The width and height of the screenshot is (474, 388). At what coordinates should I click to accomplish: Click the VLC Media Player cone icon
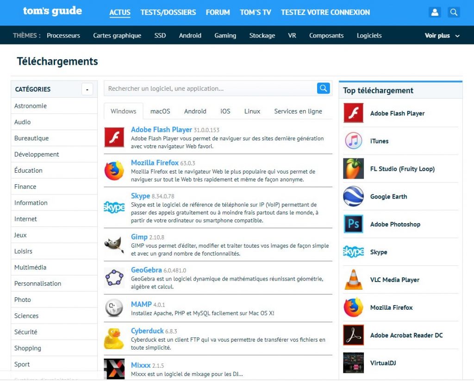(x=353, y=280)
